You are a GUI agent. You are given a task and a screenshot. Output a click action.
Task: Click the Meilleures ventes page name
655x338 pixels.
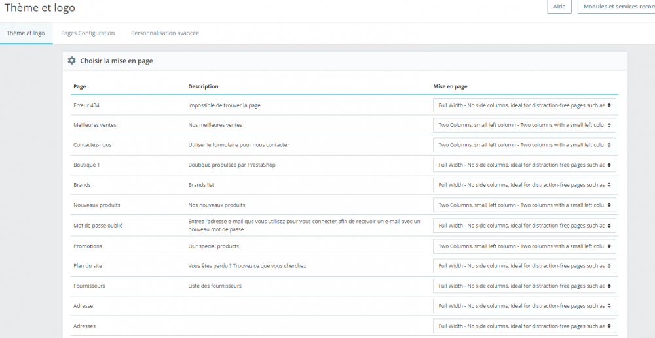click(95, 125)
